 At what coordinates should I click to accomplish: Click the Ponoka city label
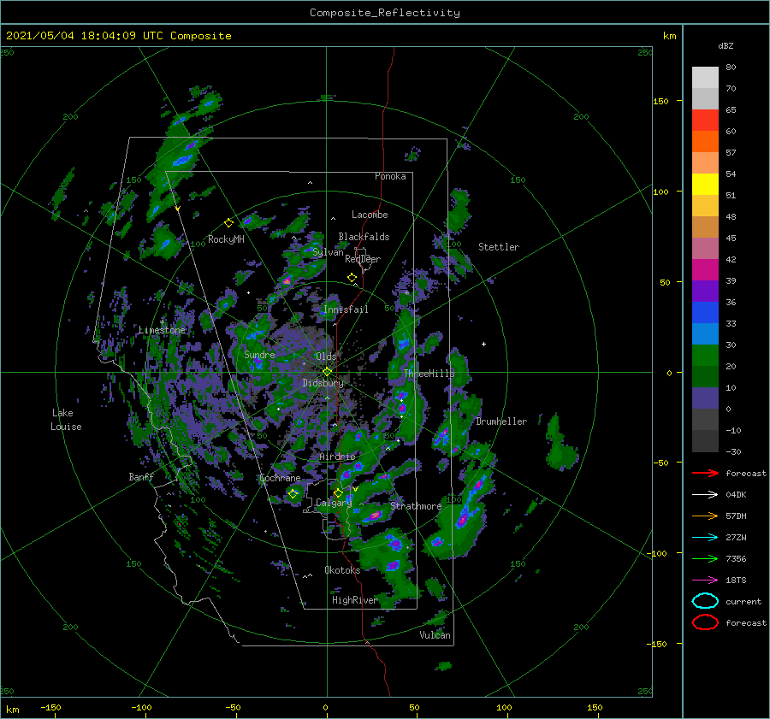click(390, 176)
